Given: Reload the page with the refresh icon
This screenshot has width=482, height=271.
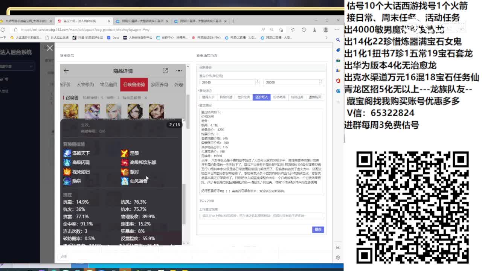Looking at the screenshot, I should pos(3,30).
